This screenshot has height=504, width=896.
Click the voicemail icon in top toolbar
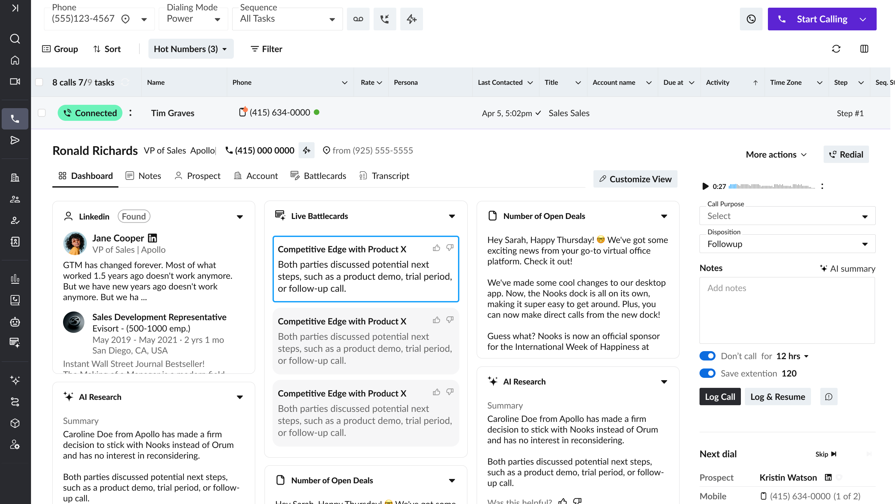358,19
